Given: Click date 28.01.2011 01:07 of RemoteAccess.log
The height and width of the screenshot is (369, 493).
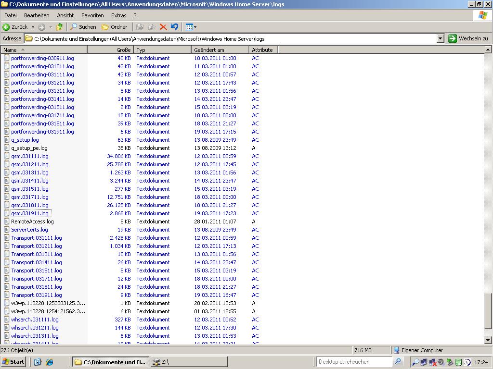Looking at the screenshot, I should (215, 221).
